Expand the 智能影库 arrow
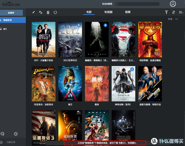 point(1,20)
